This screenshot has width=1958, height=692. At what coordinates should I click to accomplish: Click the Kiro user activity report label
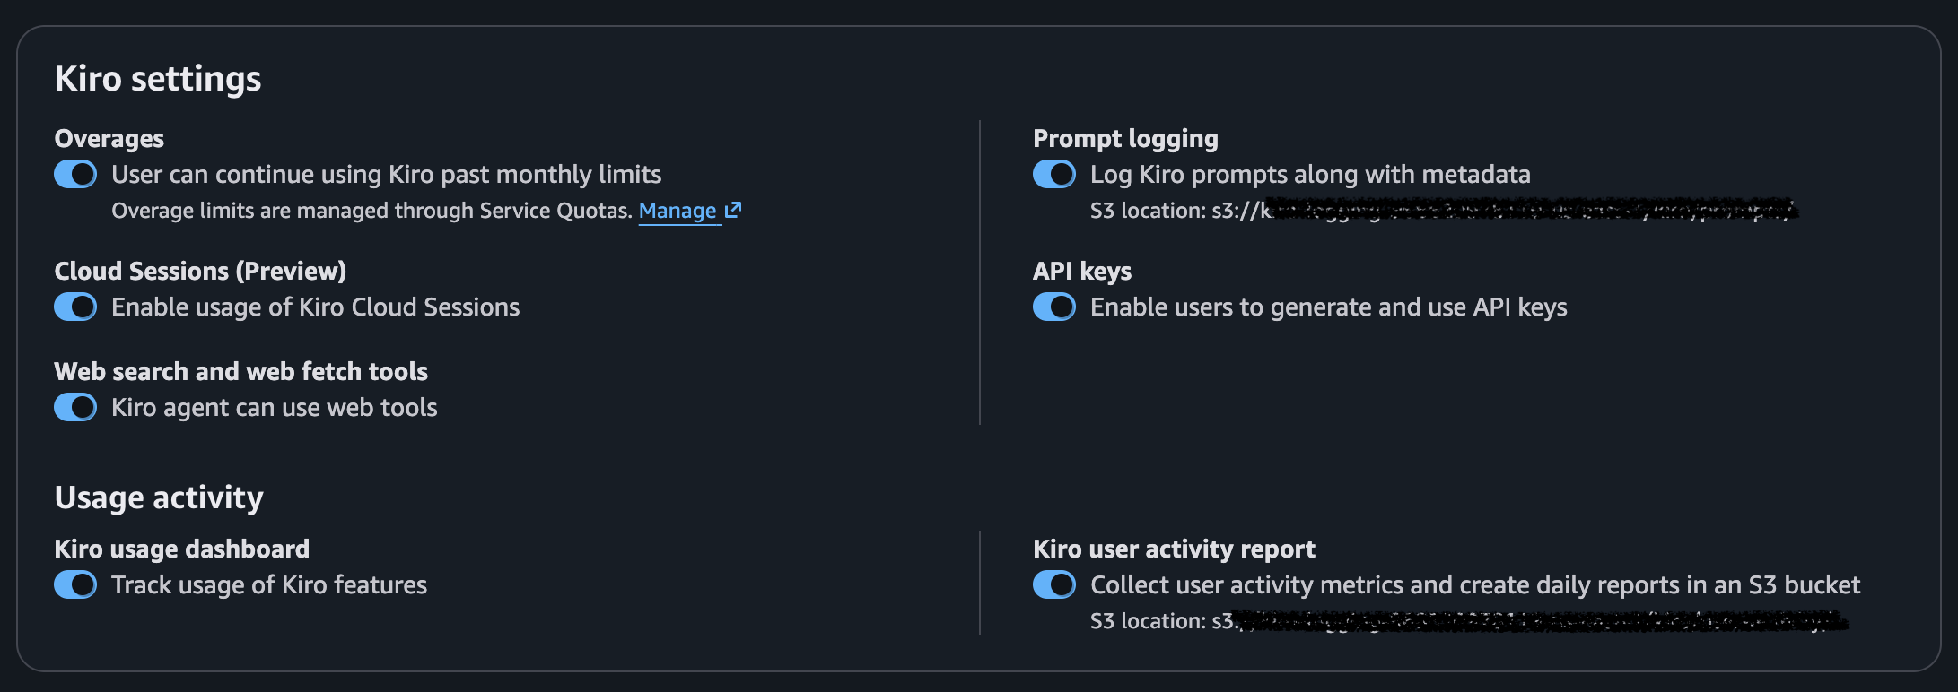click(1175, 549)
